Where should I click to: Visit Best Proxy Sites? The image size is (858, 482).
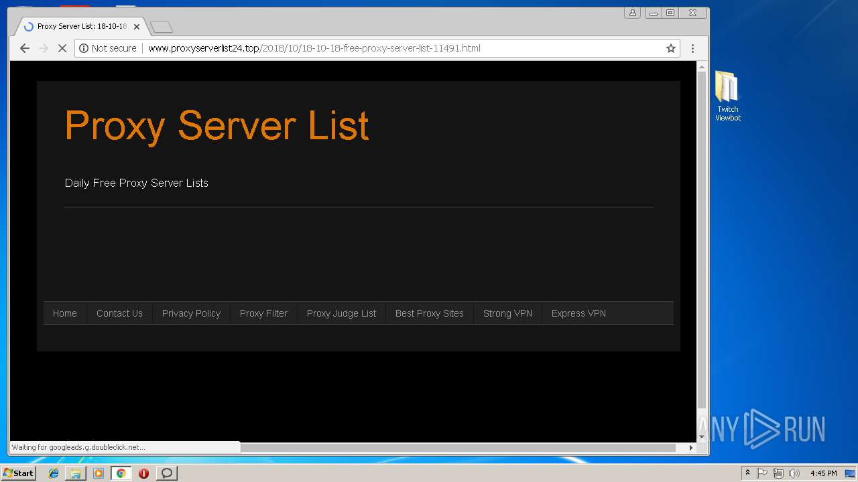click(x=430, y=313)
